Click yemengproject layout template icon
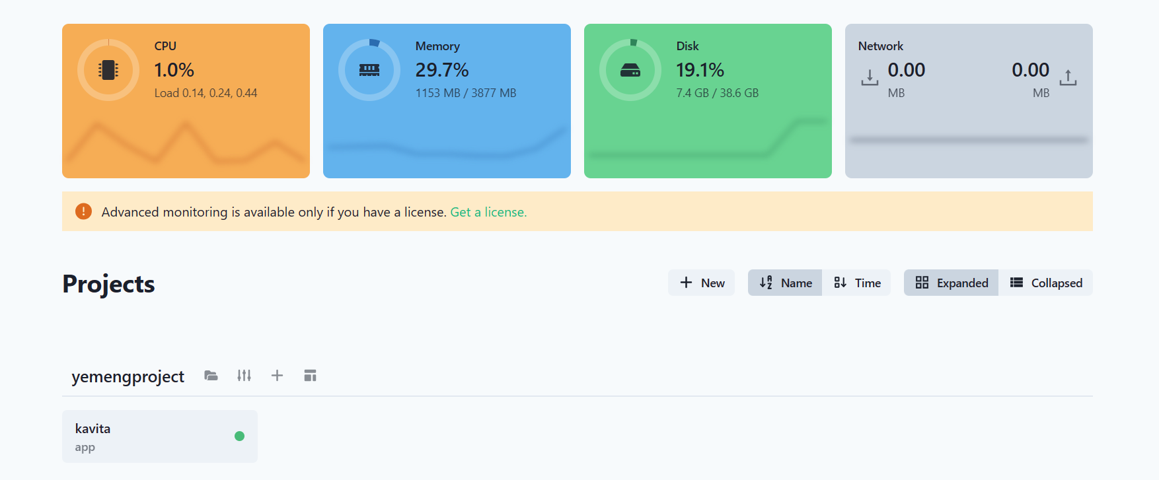Screen dimensions: 1159x480 click(310, 376)
